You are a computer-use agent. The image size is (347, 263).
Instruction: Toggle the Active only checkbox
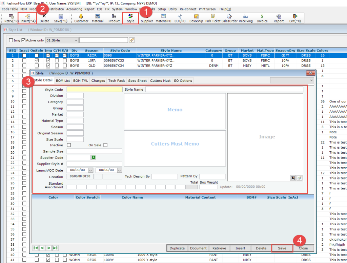pos(23,40)
